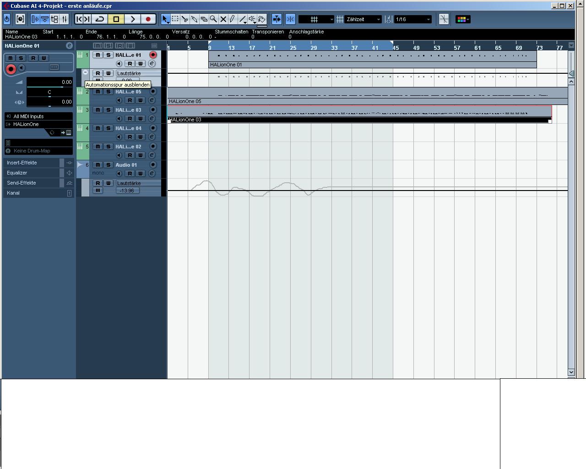This screenshot has width=586, height=469.
Task: Open the project setup color menu icon
Action: pos(463,19)
